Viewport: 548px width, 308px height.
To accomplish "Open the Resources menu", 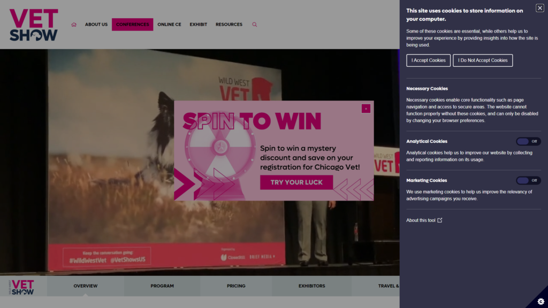I will [x=229, y=25].
